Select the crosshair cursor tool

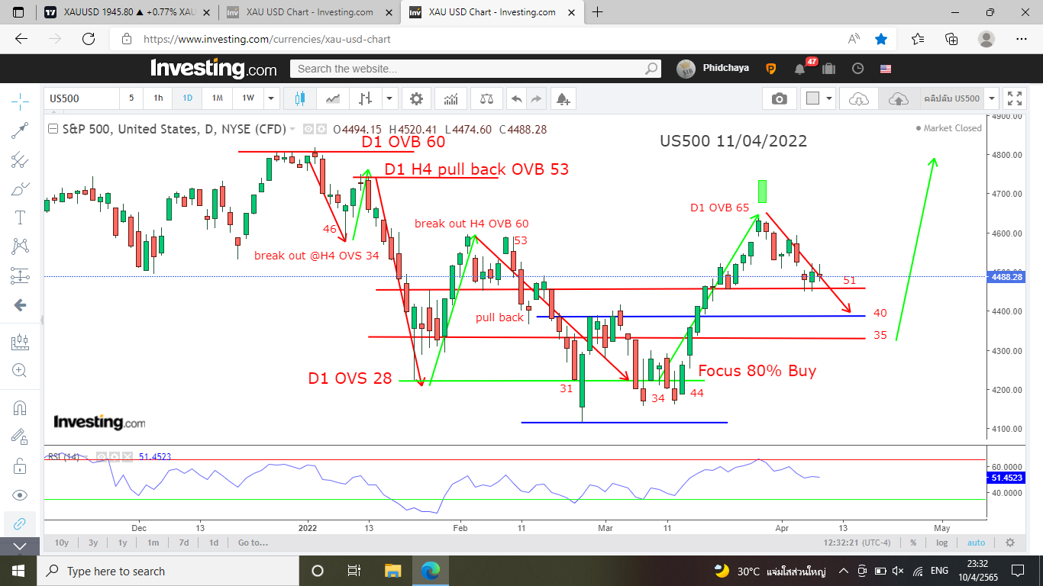[21, 101]
